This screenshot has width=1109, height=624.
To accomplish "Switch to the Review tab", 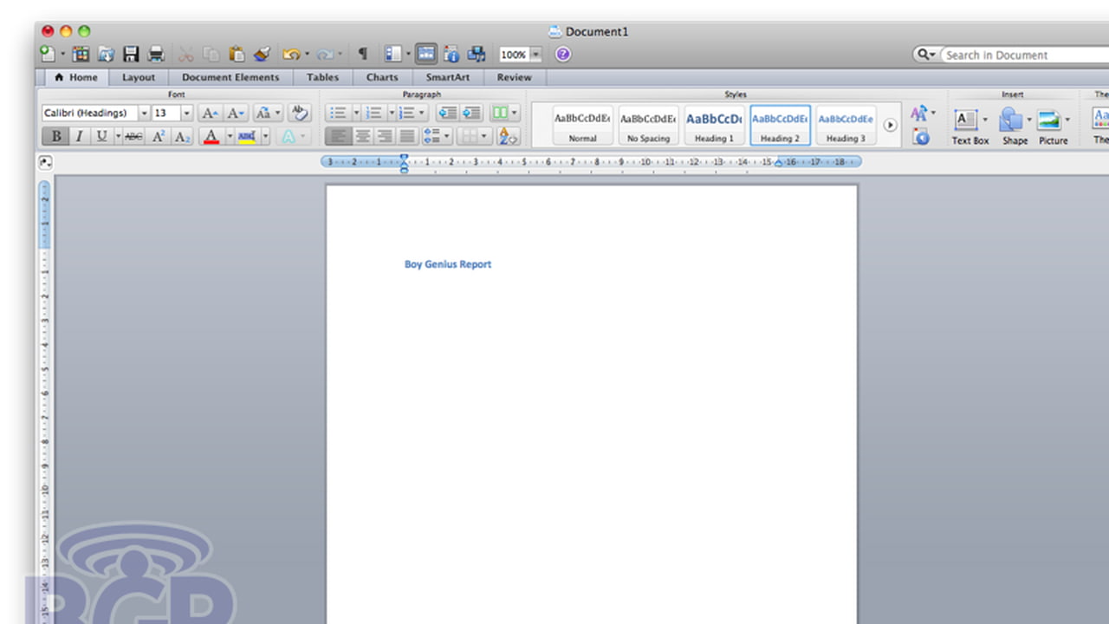I will pyautogui.click(x=514, y=77).
